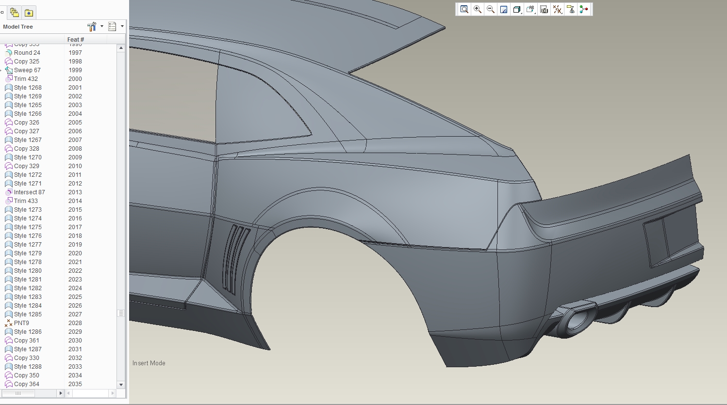The width and height of the screenshot is (727, 405).
Task: Click the Style 1280 icon
Action: point(9,271)
